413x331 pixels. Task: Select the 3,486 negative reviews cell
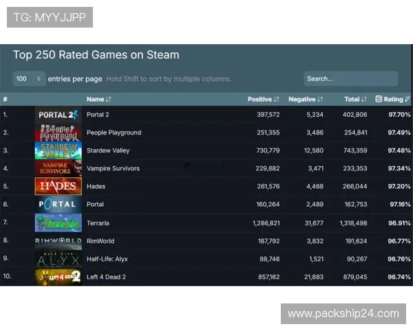(x=315, y=132)
